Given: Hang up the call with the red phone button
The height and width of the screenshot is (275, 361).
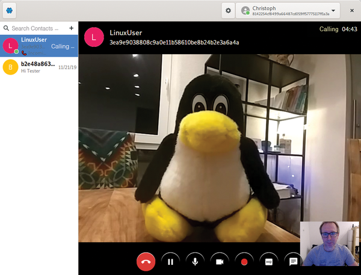Looking at the screenshot, I should (x=146, y=262).
